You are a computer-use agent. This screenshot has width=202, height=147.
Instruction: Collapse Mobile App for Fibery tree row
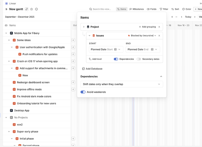point(6,33)
